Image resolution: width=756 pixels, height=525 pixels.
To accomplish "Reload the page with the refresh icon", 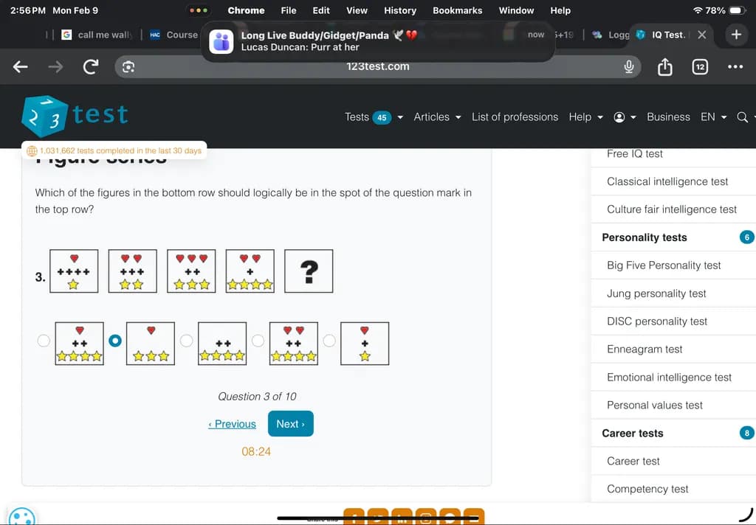I will [x=91, y=66].
